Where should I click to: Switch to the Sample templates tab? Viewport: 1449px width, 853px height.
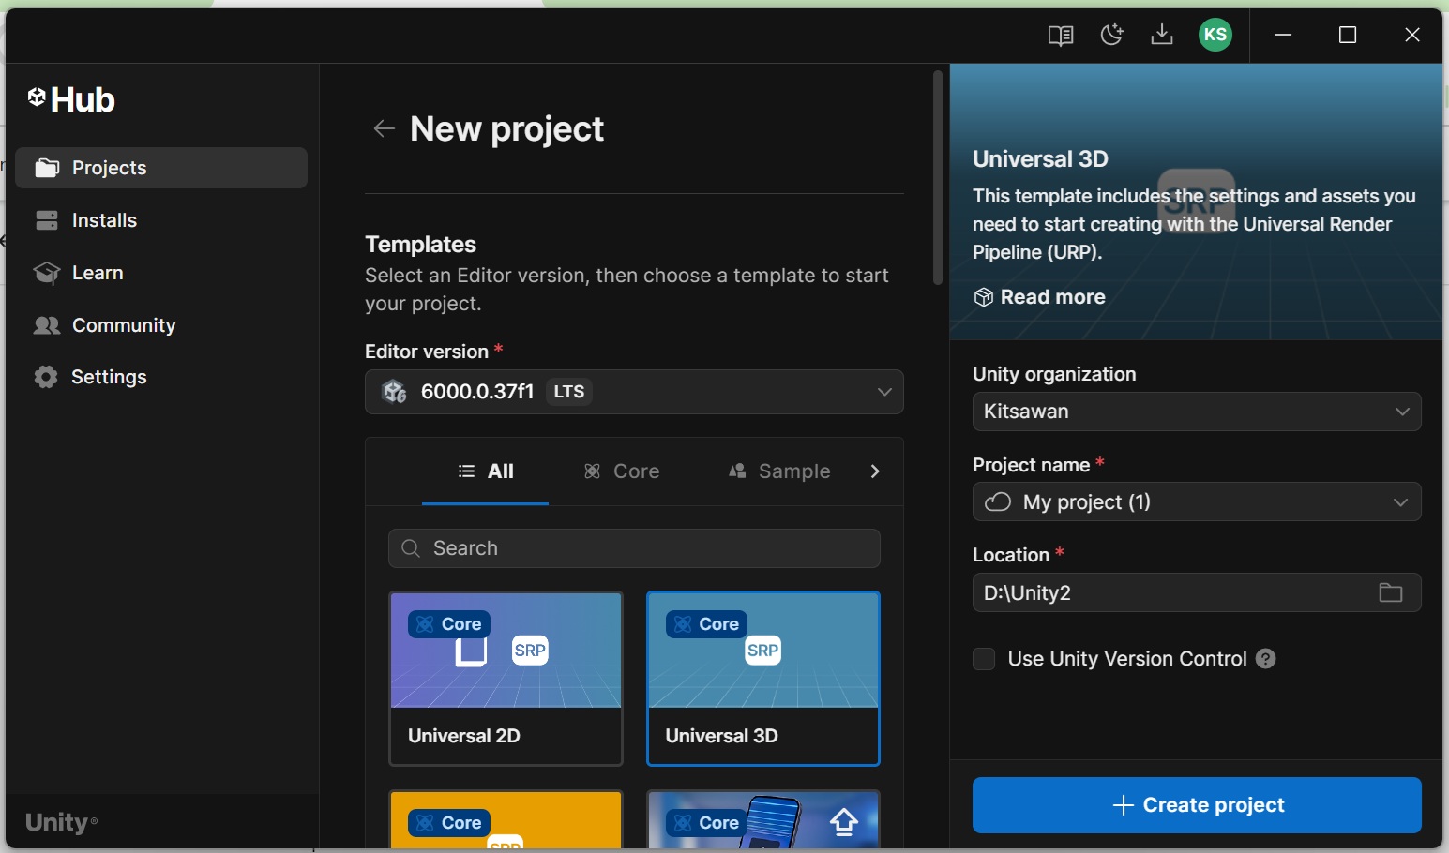[779, 471]
